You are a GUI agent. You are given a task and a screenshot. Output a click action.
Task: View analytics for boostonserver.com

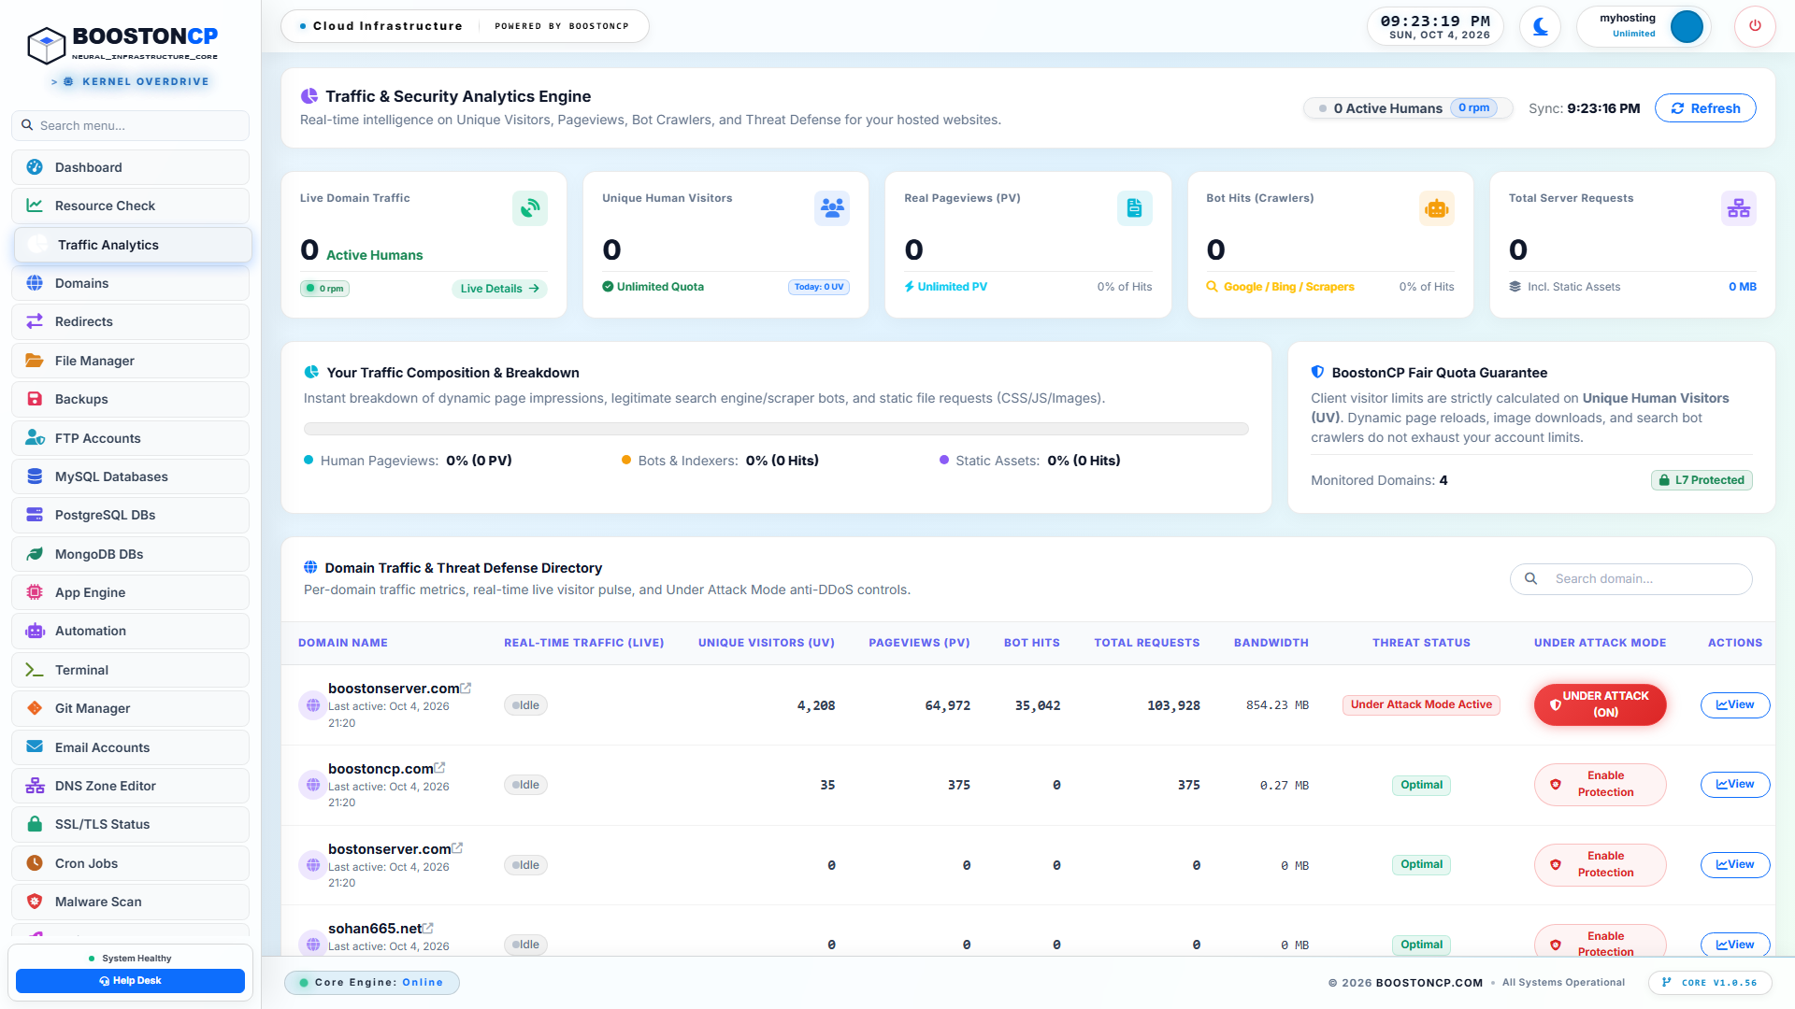point(1735,705)
